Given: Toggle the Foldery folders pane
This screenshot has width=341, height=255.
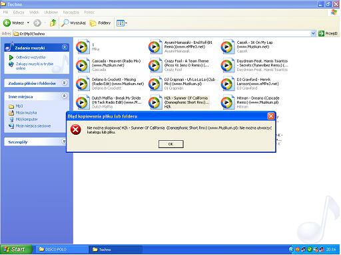Looking at the screenshot, I should 100,23.
